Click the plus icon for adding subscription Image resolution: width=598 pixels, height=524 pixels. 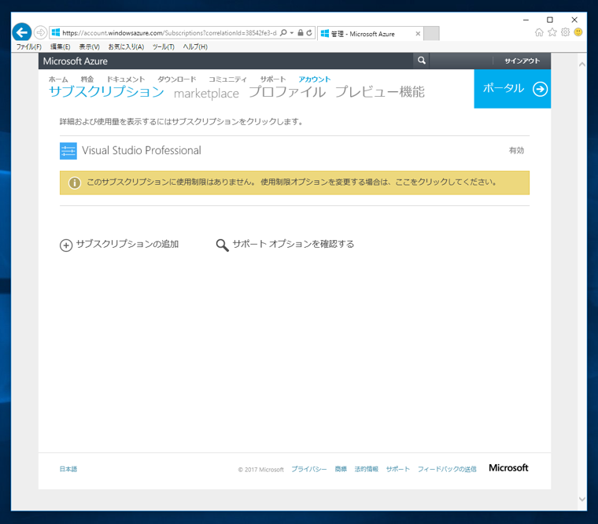(66, 245)
